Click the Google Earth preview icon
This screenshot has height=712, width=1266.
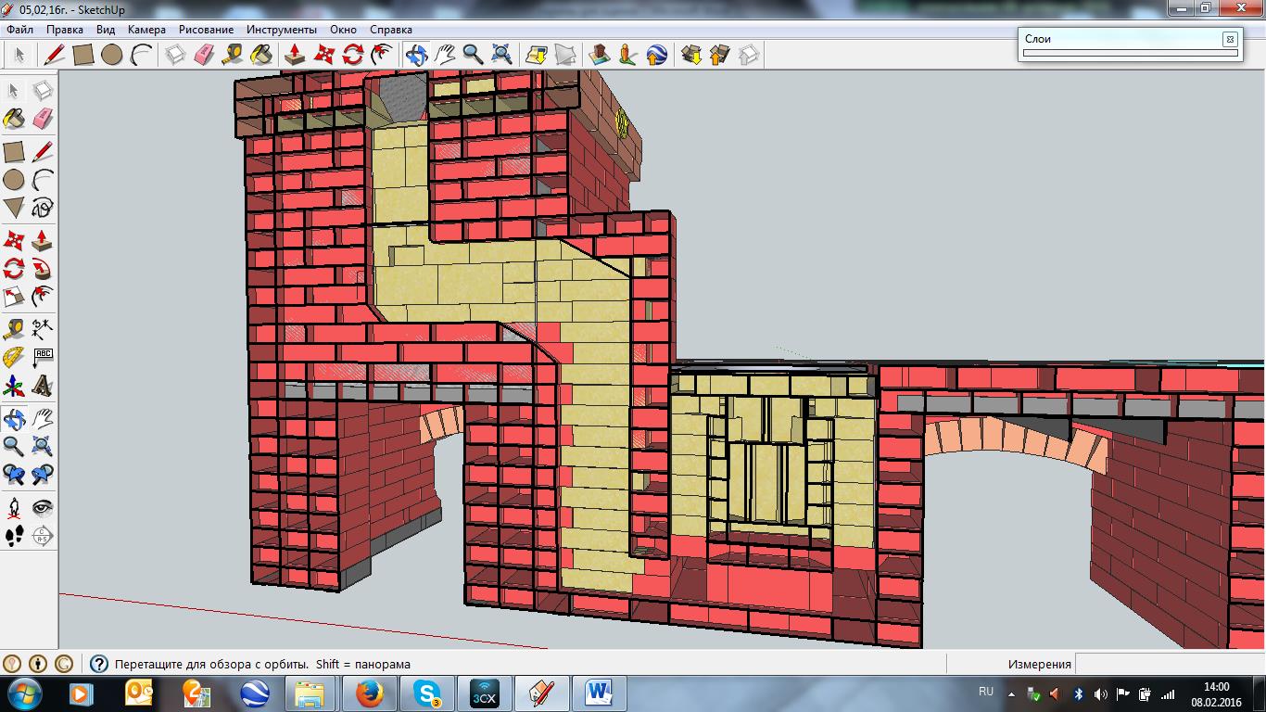pos(656,55)
